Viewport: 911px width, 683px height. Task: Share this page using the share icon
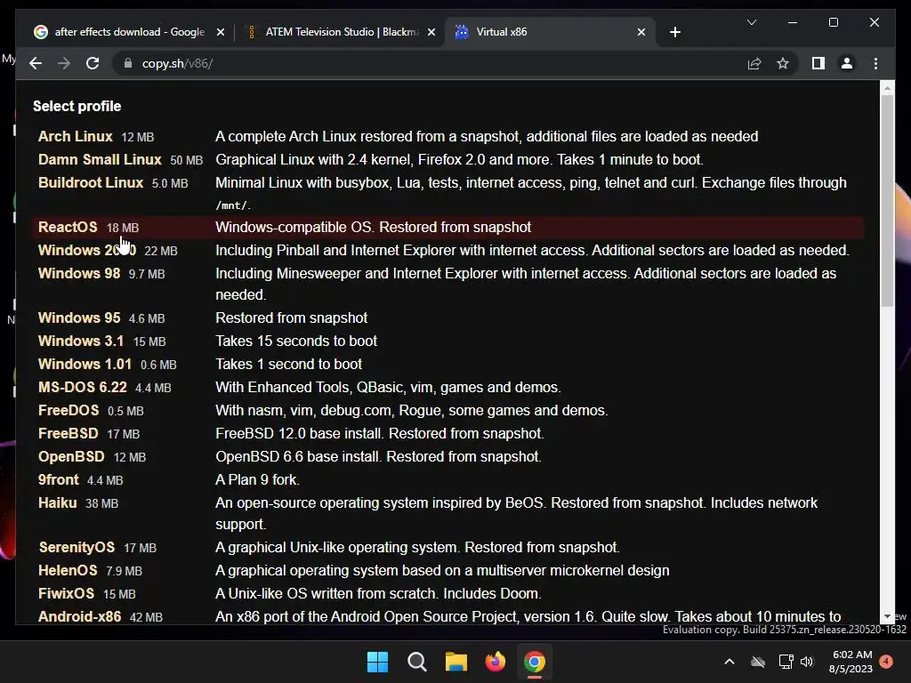[x=754, y=63]
